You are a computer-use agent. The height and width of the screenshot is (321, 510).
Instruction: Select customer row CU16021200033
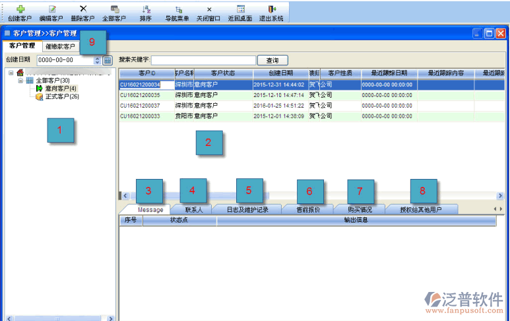point(312,116)
